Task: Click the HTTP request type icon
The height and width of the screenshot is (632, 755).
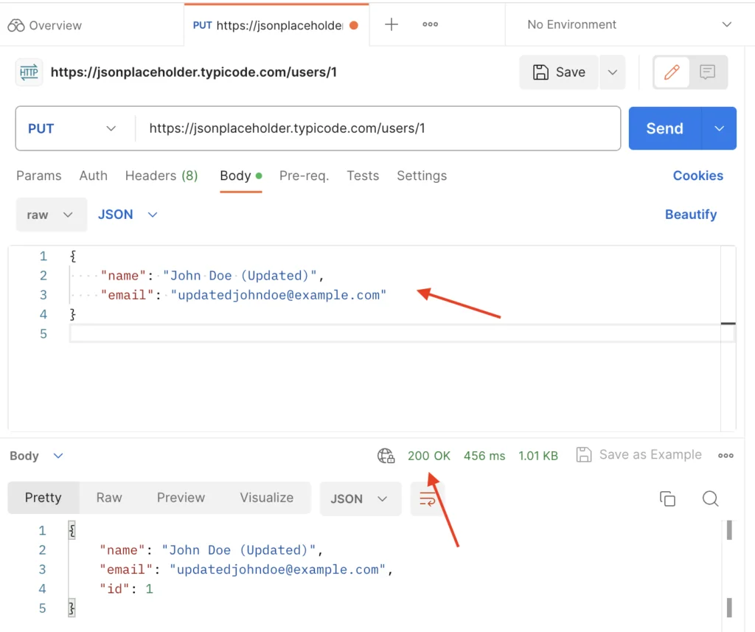Action: click(29, 72)
